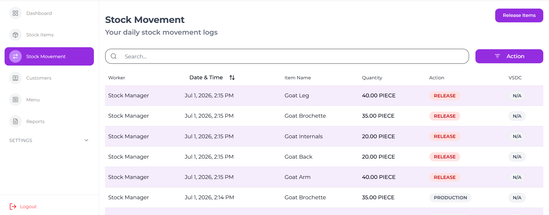This screenshot has height=215, width=549.
Task: Select Stock Movement in sidebar
Action: pos(49,56)
